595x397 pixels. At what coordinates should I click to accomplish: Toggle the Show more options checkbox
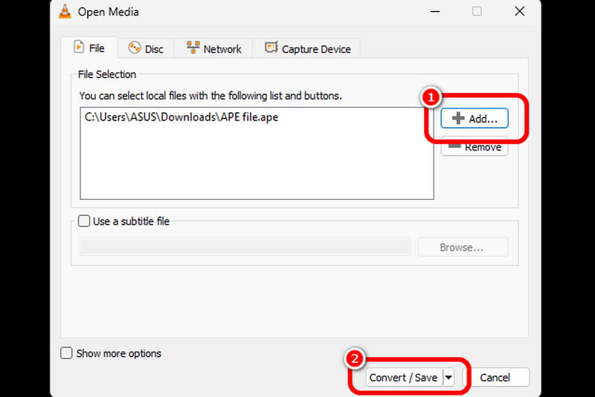tap(66, 353)
